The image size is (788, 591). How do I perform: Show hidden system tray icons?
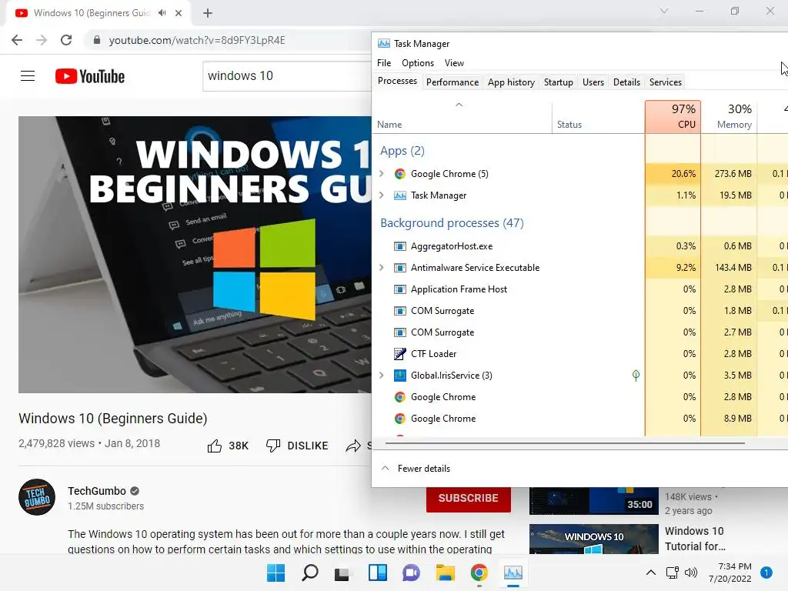651,573
